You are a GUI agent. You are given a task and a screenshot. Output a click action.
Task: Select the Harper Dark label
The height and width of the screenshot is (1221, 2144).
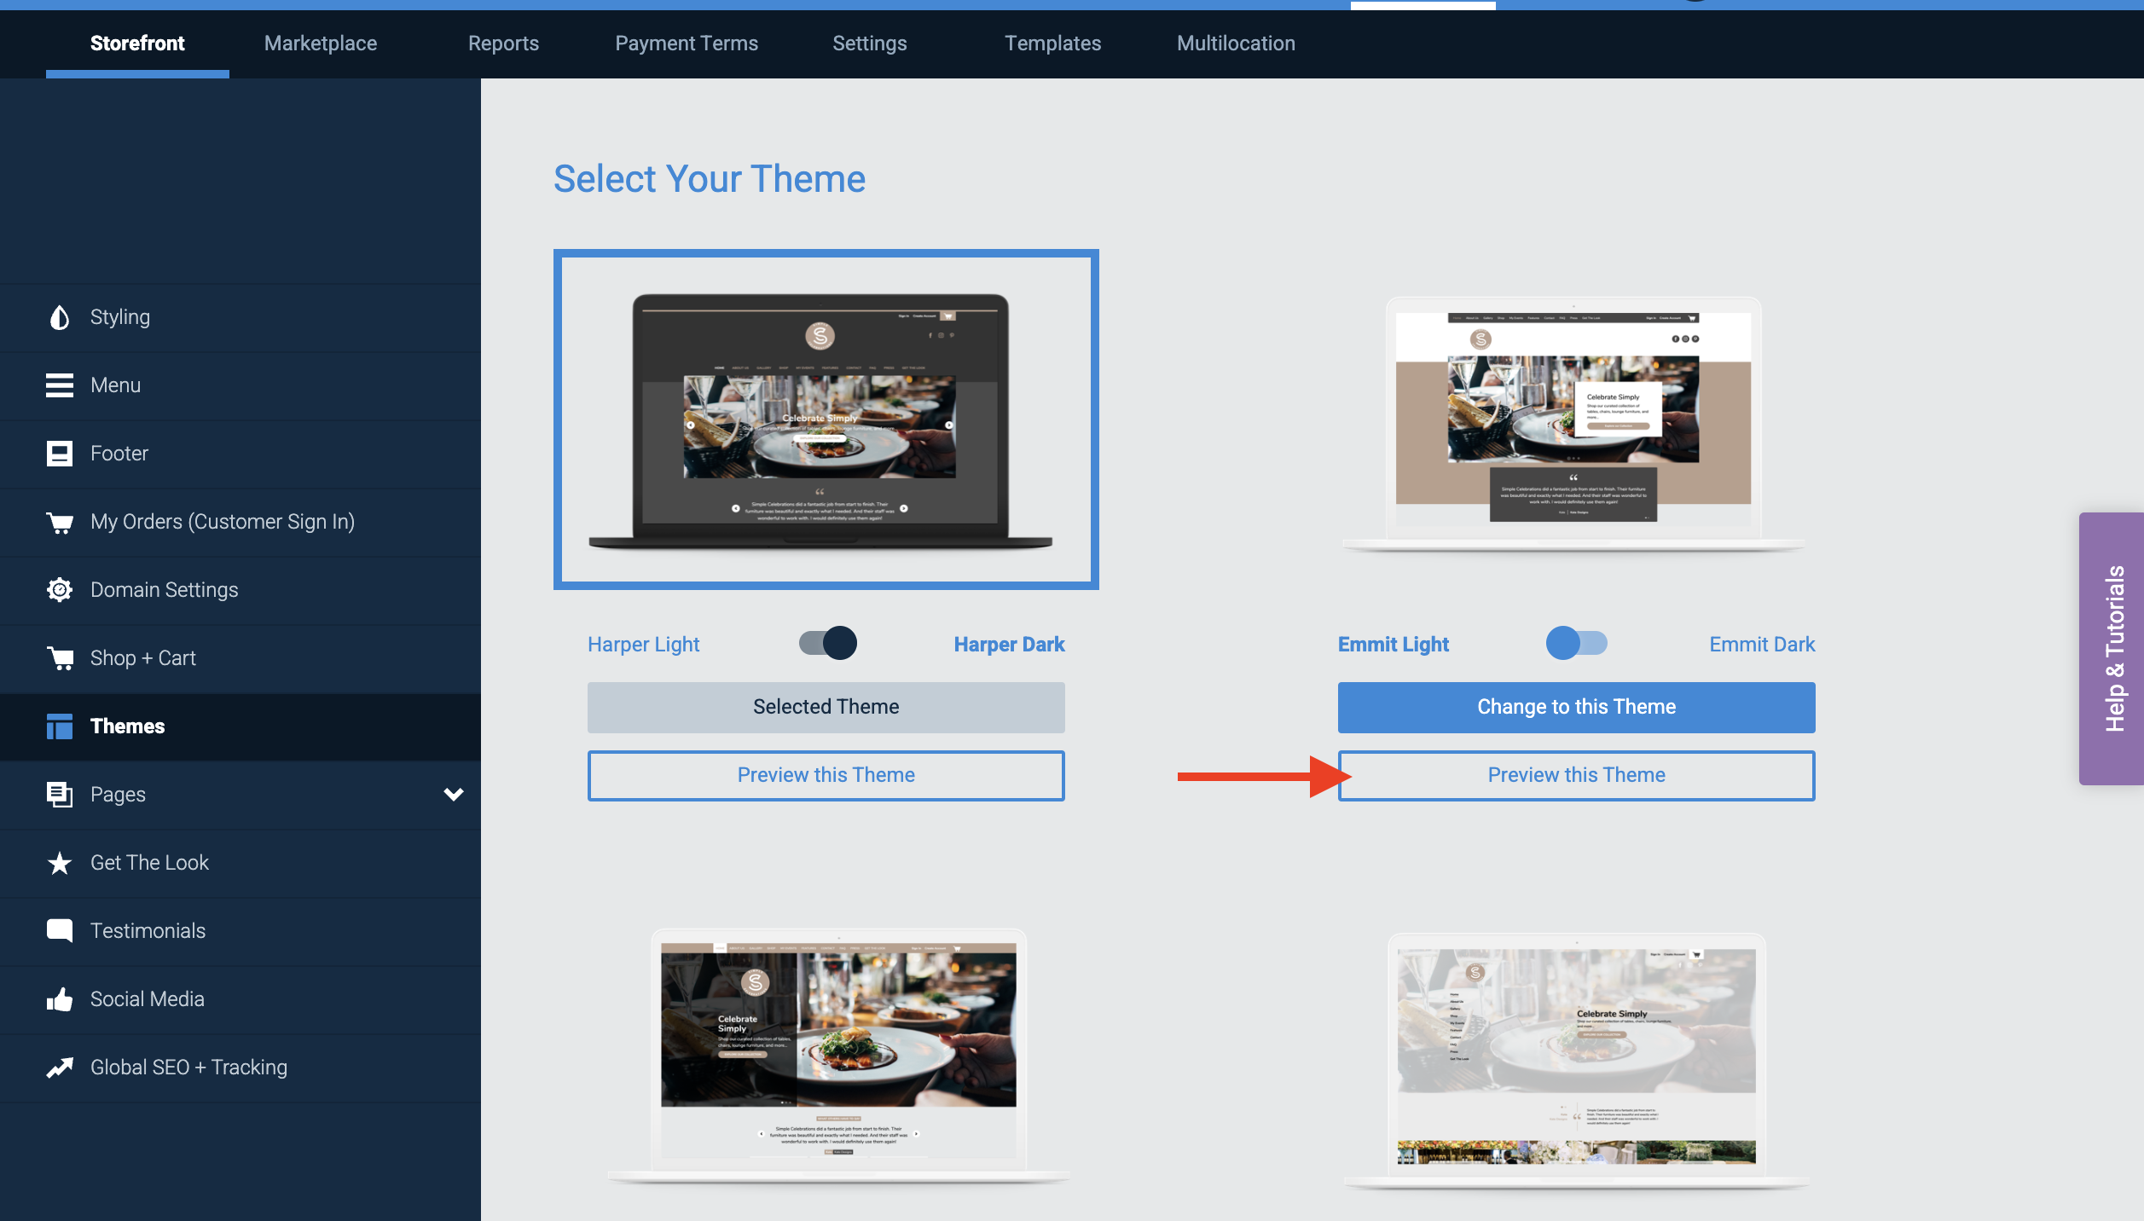tap(1009, 645)
